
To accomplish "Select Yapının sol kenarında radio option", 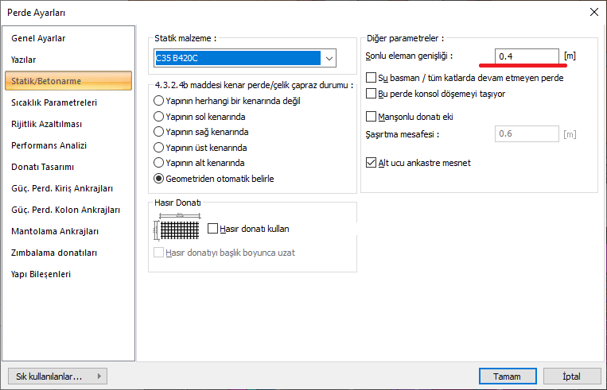I will (x=159, y=117).
